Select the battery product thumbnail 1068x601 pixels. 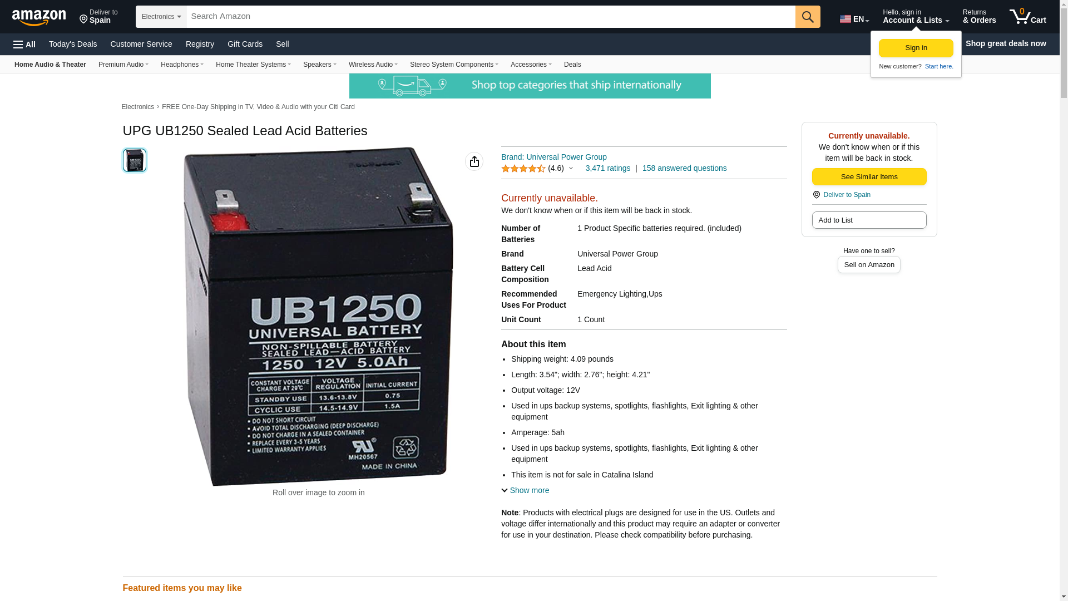135,160
